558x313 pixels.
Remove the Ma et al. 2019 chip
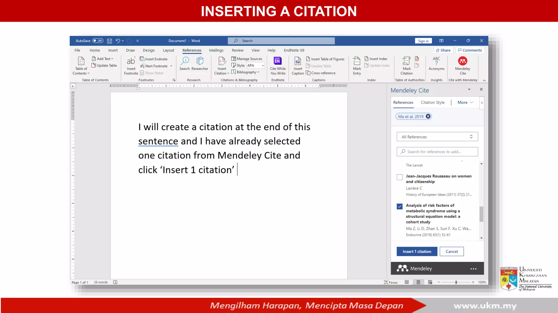pyautogui.click(x=428, y=116)
